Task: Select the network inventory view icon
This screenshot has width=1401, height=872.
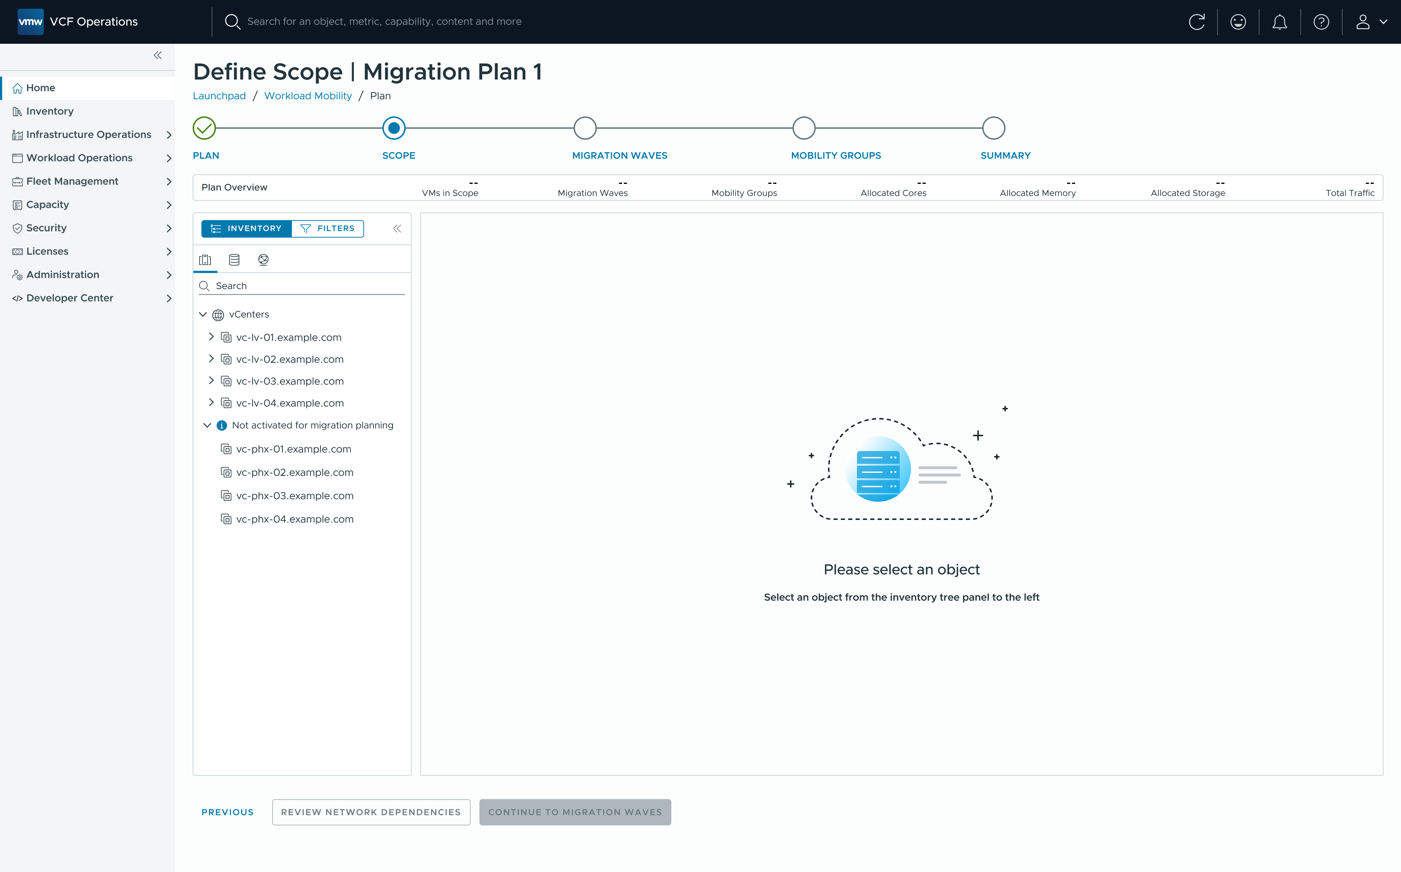Action: [263, 260]
